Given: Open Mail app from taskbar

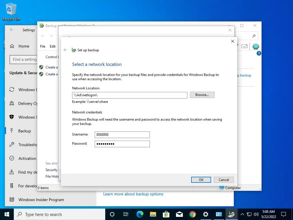Looking at the screenshot, I should coord(179,214).
